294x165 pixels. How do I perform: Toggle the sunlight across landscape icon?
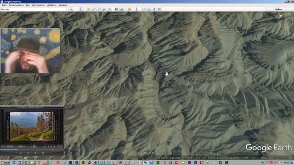click(x=122, y=9)
